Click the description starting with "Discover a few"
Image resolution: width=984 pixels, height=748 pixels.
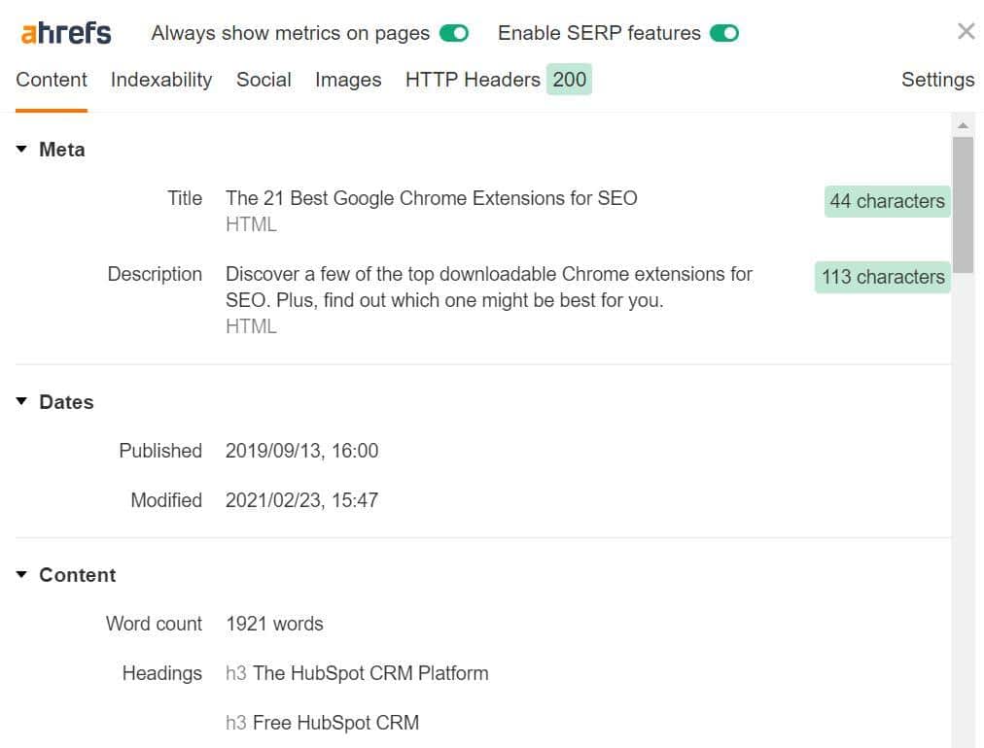click(x=489, y=288)
